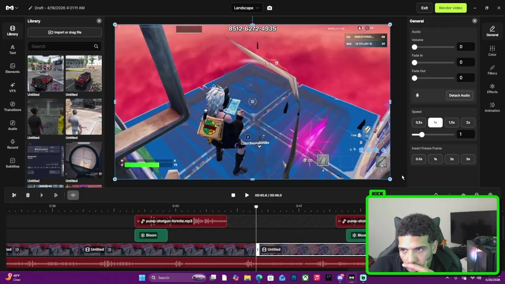
Task: Click the Render video button
Action: (x=451, y=8)
